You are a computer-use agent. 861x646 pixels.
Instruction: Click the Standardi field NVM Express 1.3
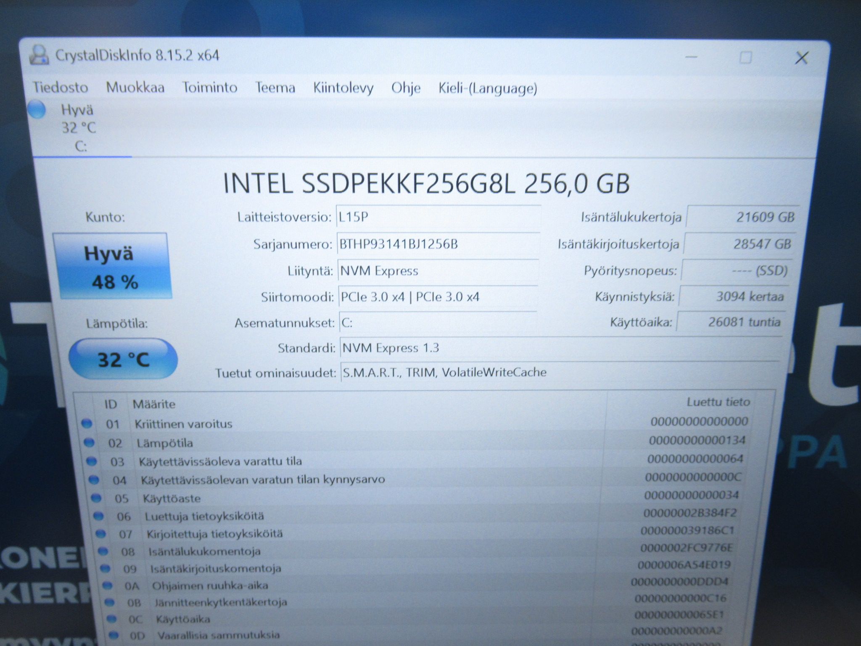[562, 348]
